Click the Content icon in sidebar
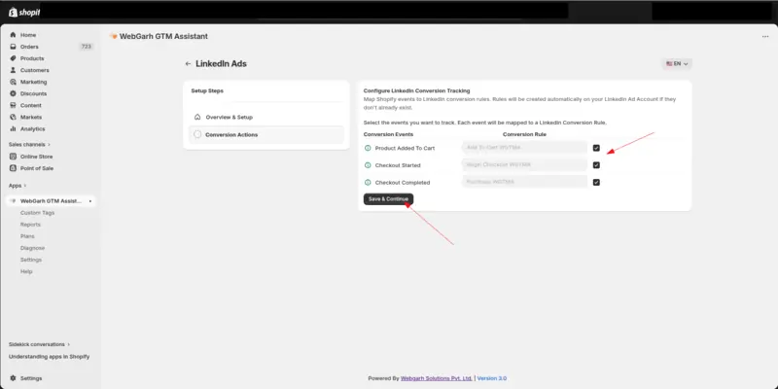The image size is (778, 389). point(13,105)
